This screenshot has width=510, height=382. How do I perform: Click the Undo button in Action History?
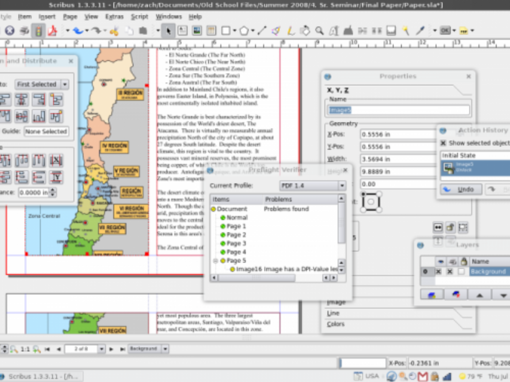pos(461,189)
